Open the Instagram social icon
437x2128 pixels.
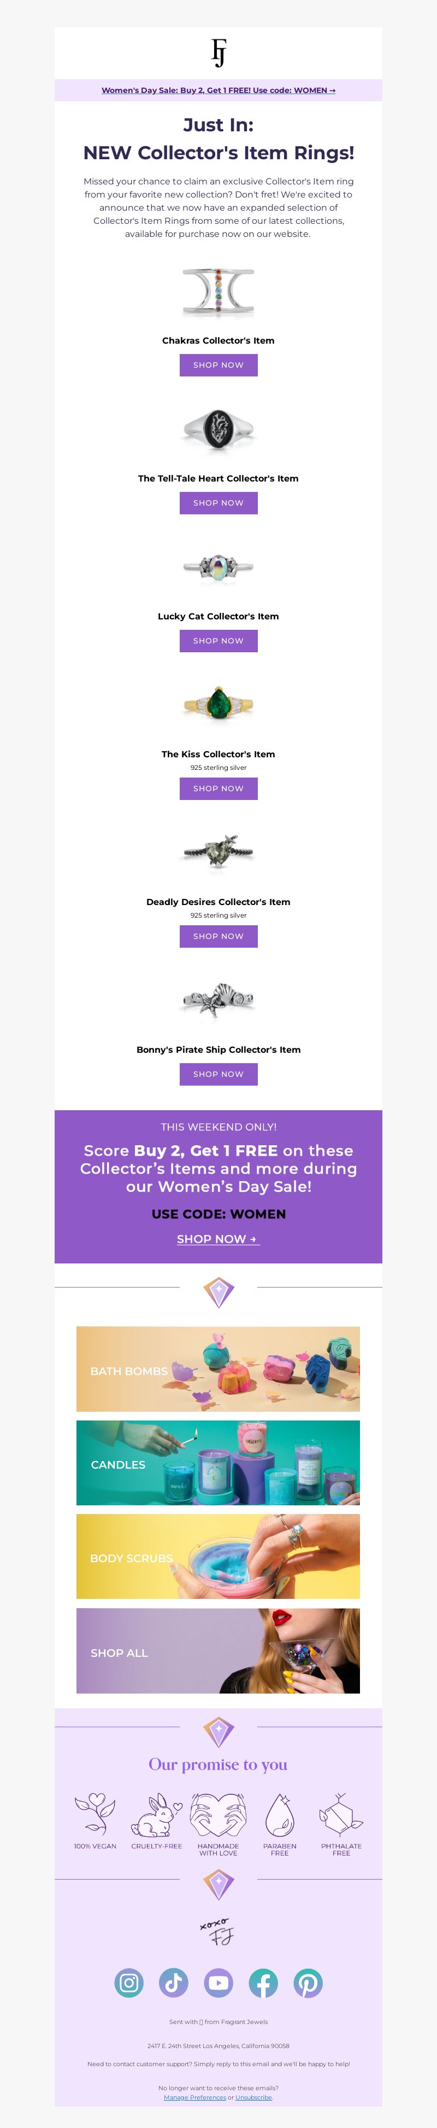click(x=128, y=1982)
